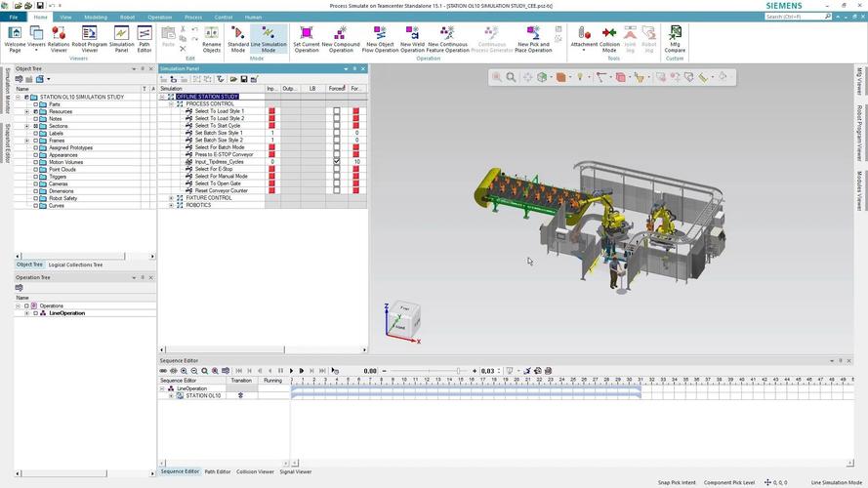
Task: Toggle visibility box of LineOperation
Action: pyautogui.click(x=35, y=313)
